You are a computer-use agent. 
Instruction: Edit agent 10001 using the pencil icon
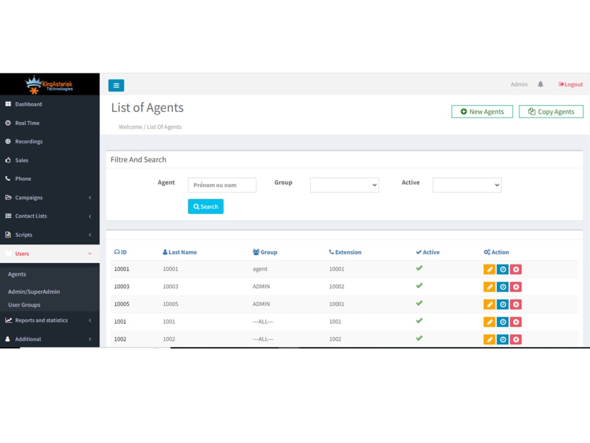[489, 269]
